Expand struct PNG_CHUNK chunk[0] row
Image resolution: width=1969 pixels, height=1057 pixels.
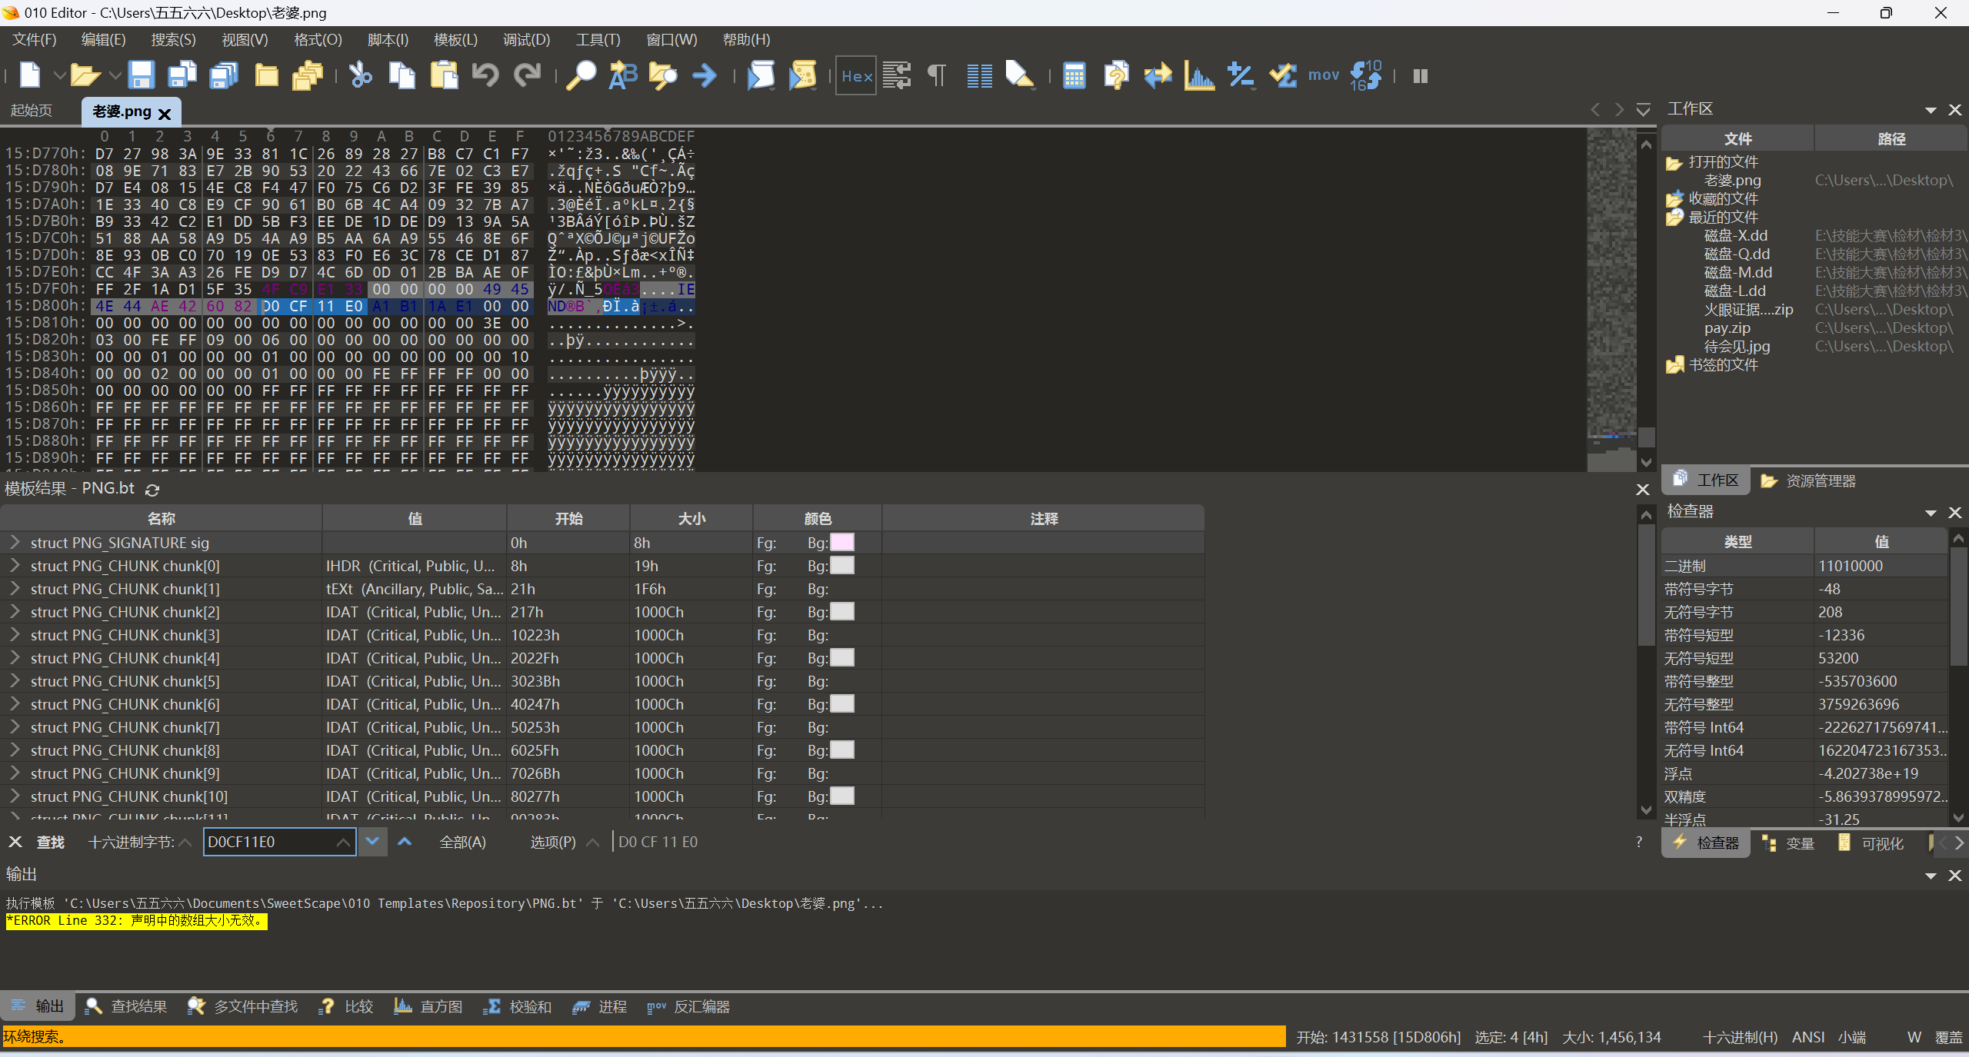coord(15,566)
